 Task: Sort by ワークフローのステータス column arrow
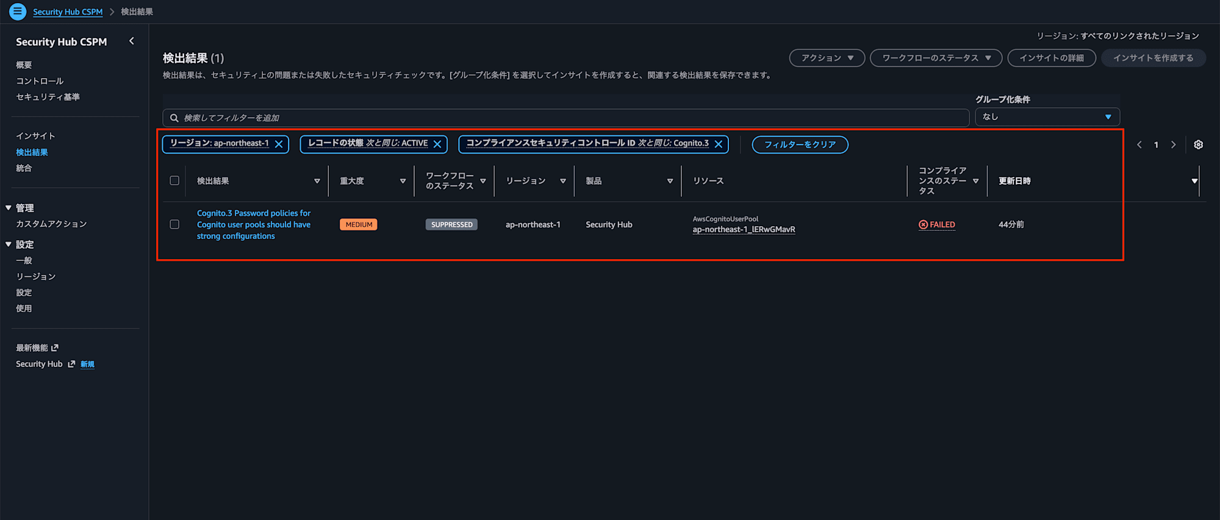pos(483,181)
